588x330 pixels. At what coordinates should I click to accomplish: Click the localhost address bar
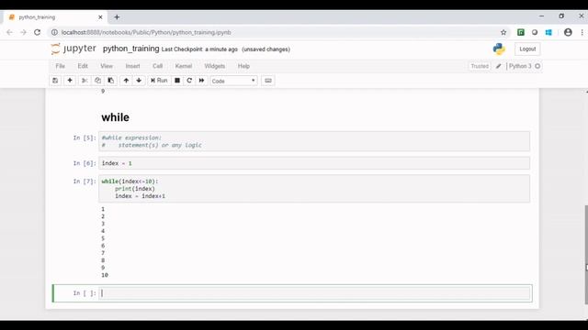click(277, 33)
